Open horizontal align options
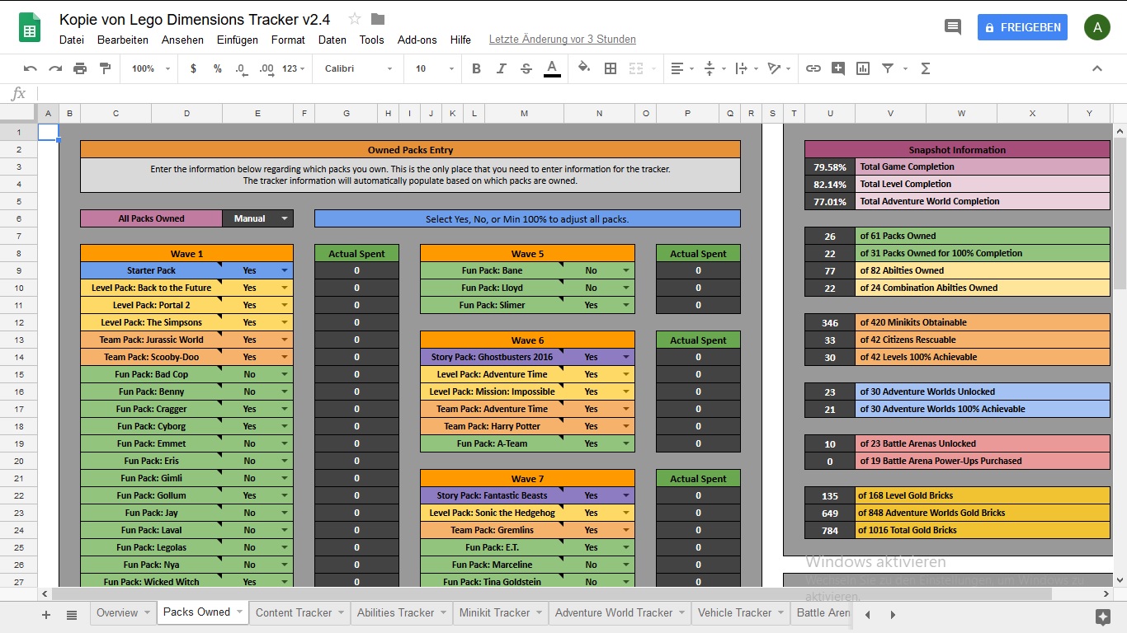Image resolution: width=1127 pixels, height=633 pixels. tap(681, 68)
